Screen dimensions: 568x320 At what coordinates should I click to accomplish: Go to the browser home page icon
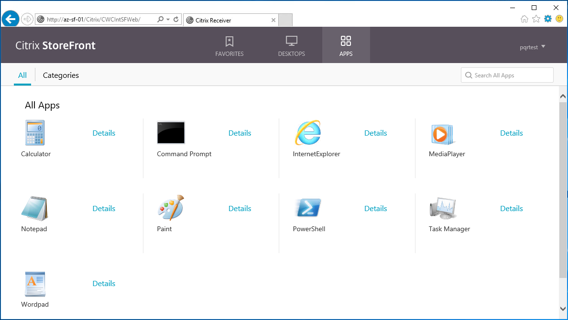(524, 19)
